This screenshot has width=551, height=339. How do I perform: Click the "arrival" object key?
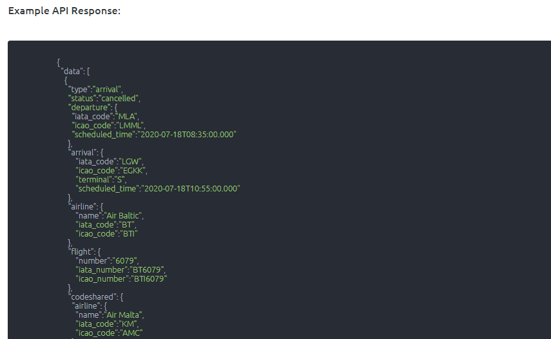click(x=82, y=153)
